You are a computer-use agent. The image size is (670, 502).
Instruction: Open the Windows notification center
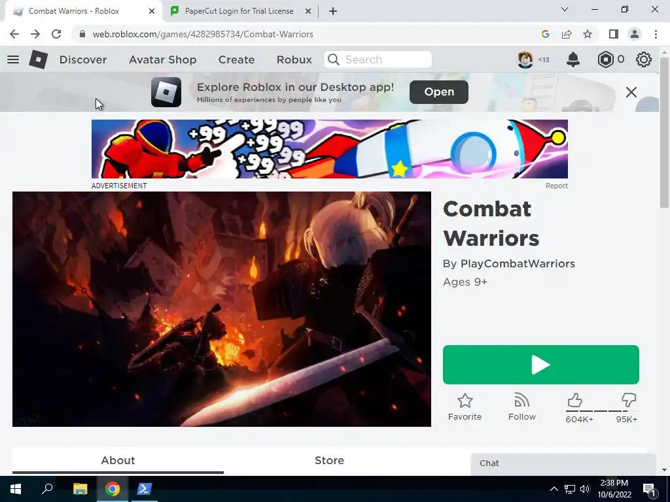tap(650, 489)
